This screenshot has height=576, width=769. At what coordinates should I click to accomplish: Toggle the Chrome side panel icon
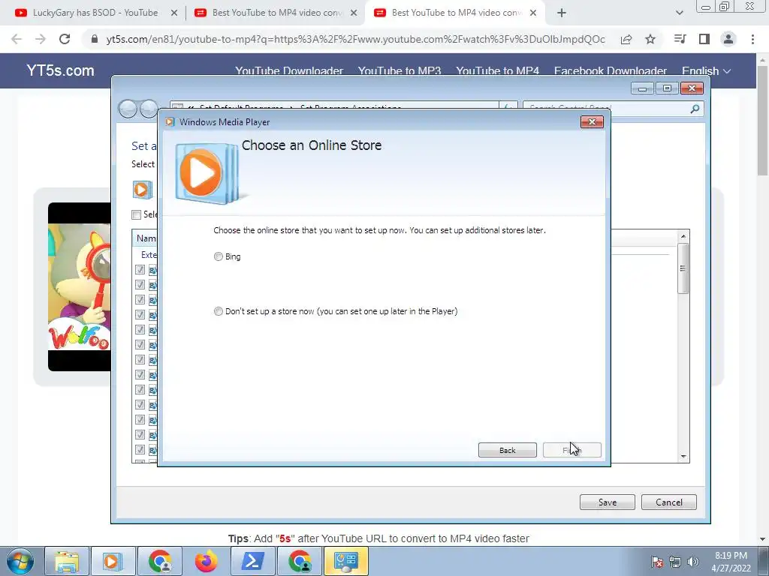coord(704,39)
